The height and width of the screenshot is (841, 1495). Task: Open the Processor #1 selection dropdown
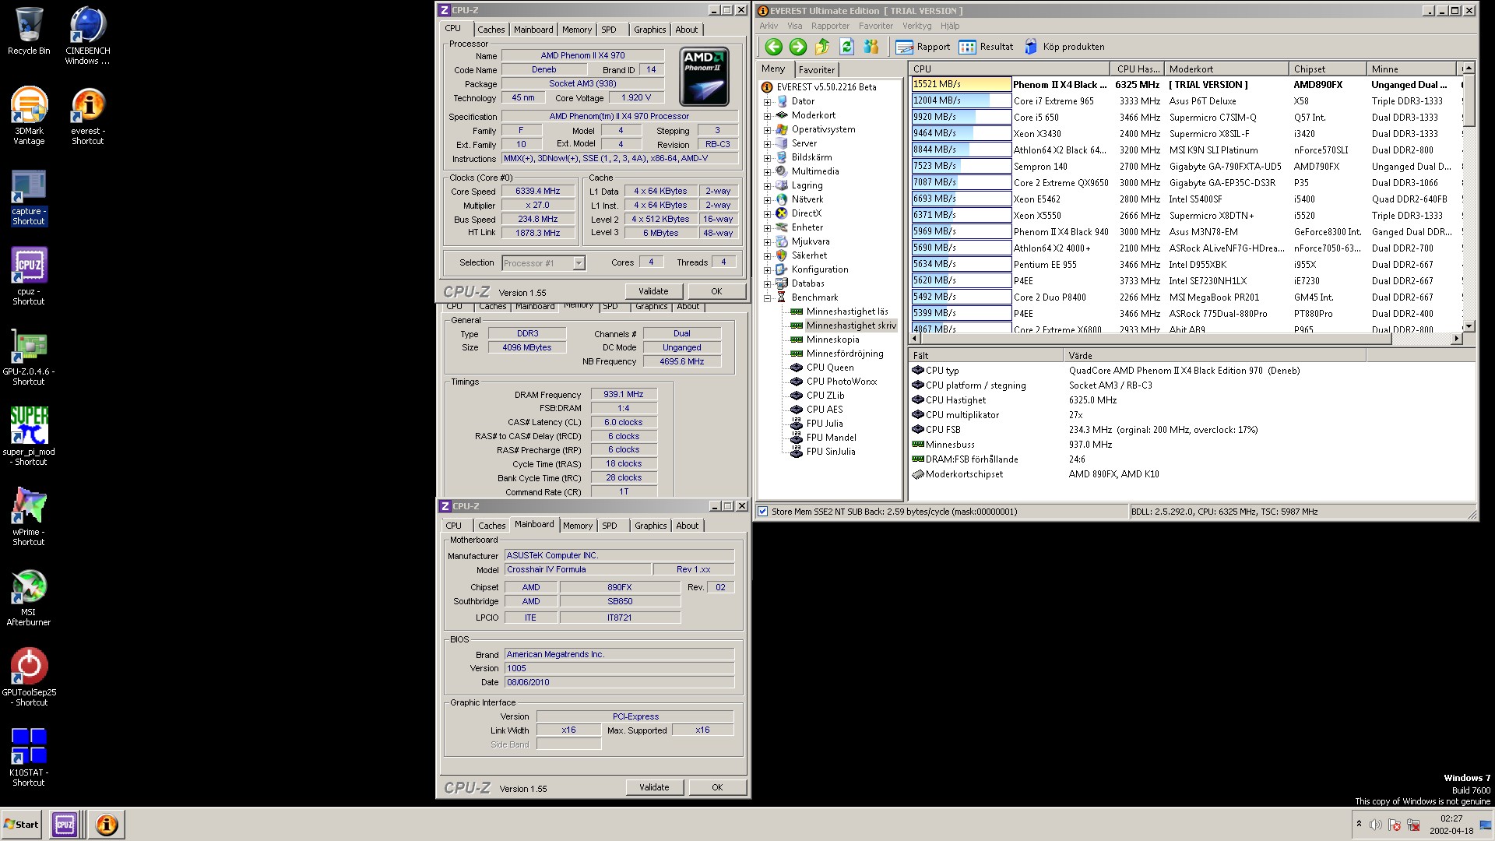pyautogui.click(x=579, y=263)
